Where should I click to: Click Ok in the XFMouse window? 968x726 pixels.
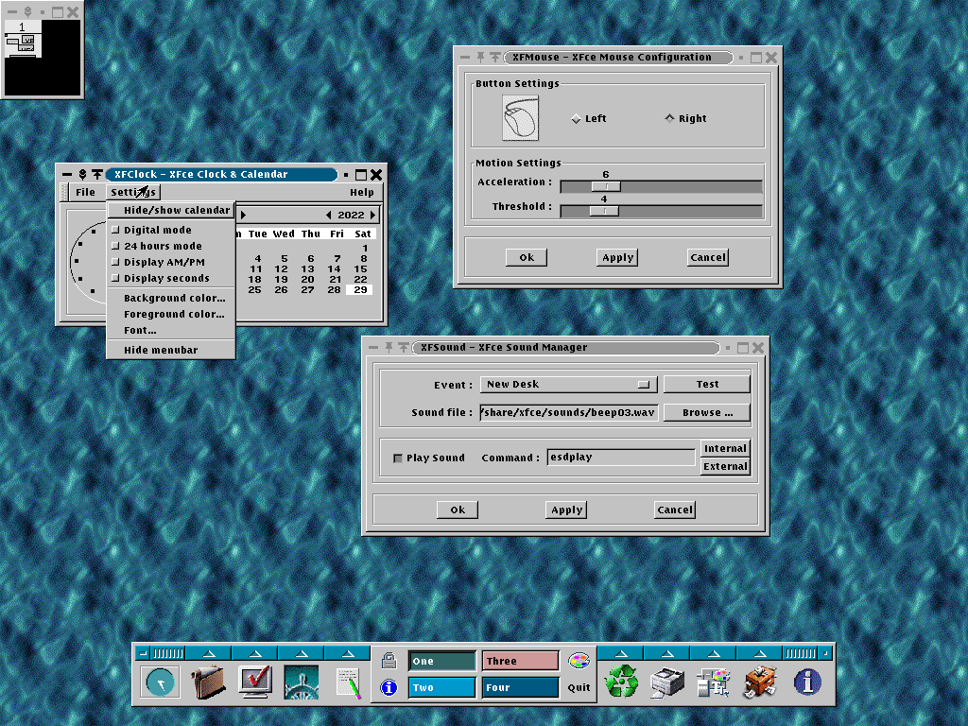(526, 257)
